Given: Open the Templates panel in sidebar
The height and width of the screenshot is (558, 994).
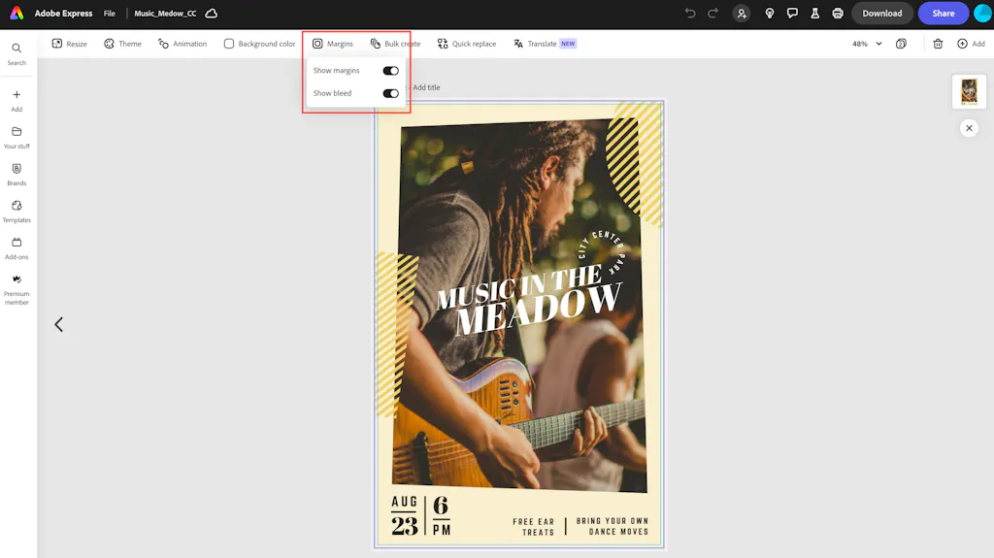Looking at the screenshot, I should coord(17,211).
